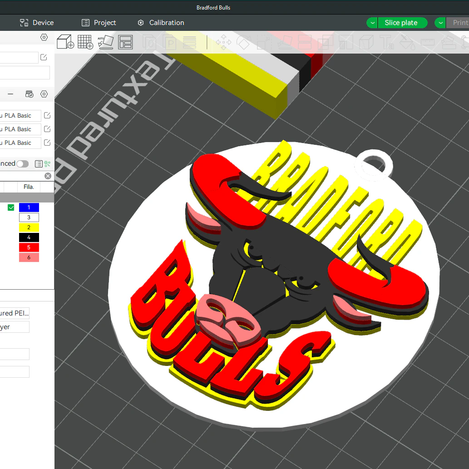
Task: Open the first PLA Basic filament dropdown
Action: [20, 115]
